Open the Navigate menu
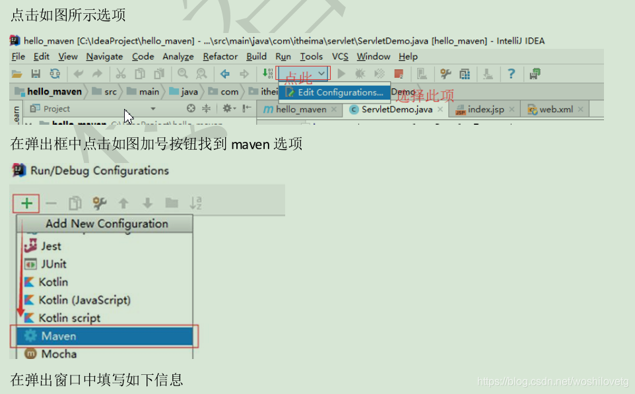This screenshot has width=635, height=394. pos(104,57)
